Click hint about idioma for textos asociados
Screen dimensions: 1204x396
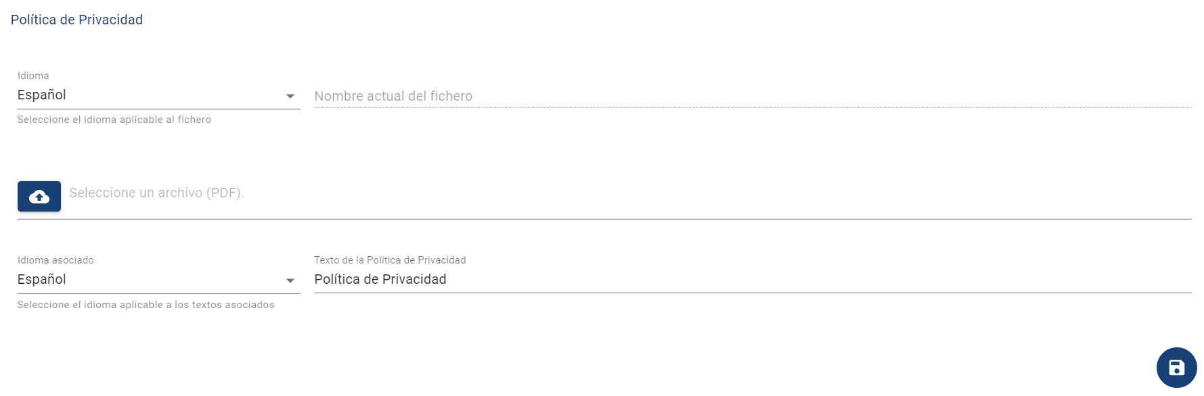(146, 305)
